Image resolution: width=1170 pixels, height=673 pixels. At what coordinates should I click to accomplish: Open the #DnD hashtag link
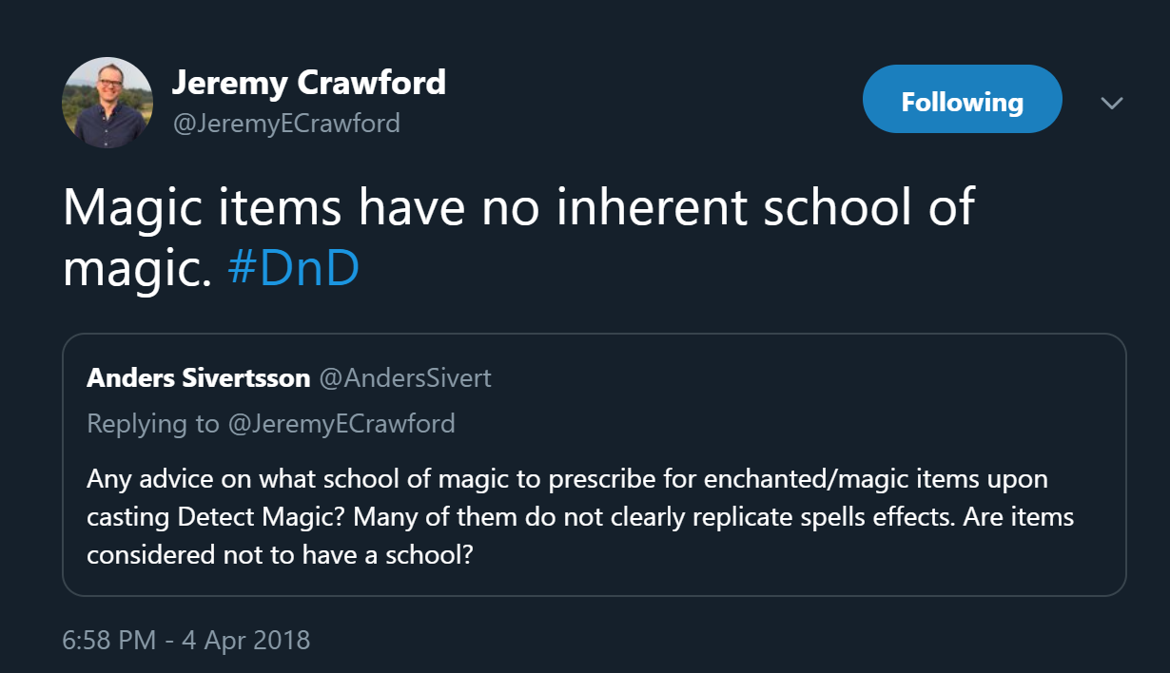click(x=292, y=269)
